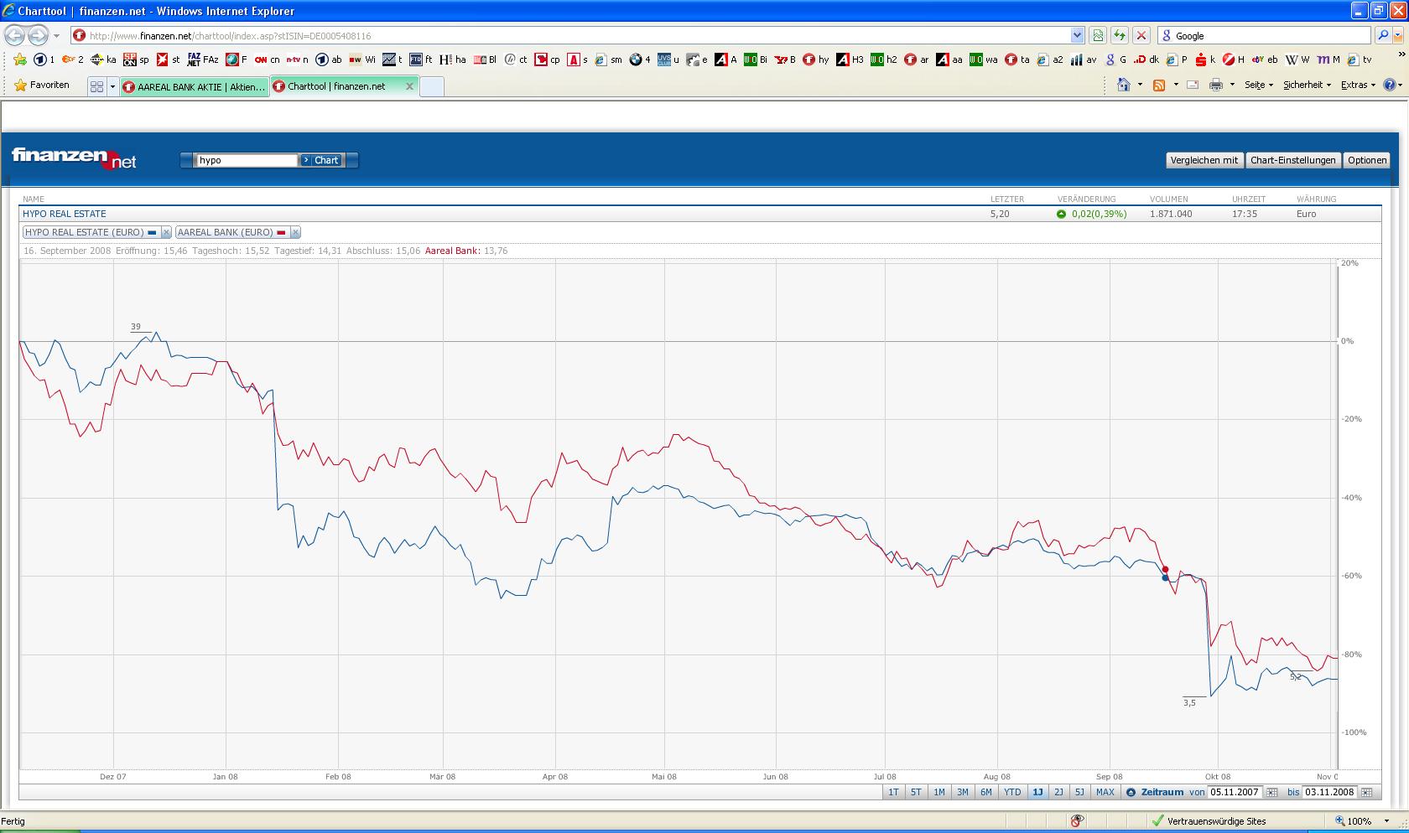This screenshot has height=833, width=1409.
Task: Switch chart range to MAX
Action: (1105, 792)
